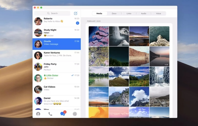Click Daniel's profile avatar

click(38, 101)
